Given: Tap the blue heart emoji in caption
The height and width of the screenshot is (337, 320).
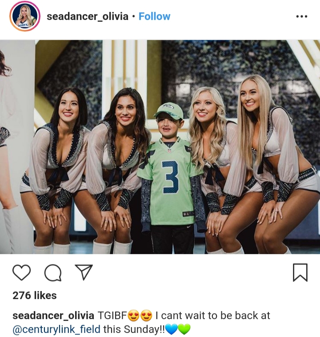Looking at the screenshot, I should 171,329.
